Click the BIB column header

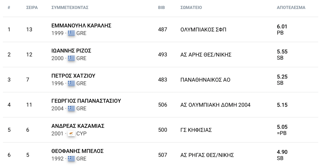(x=161, y=8)
